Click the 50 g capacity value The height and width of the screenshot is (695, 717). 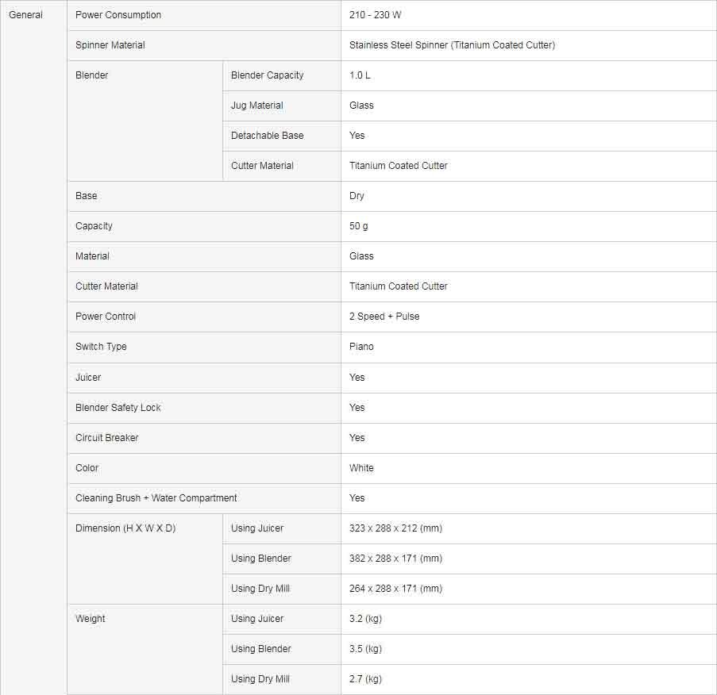click(359, 226)
